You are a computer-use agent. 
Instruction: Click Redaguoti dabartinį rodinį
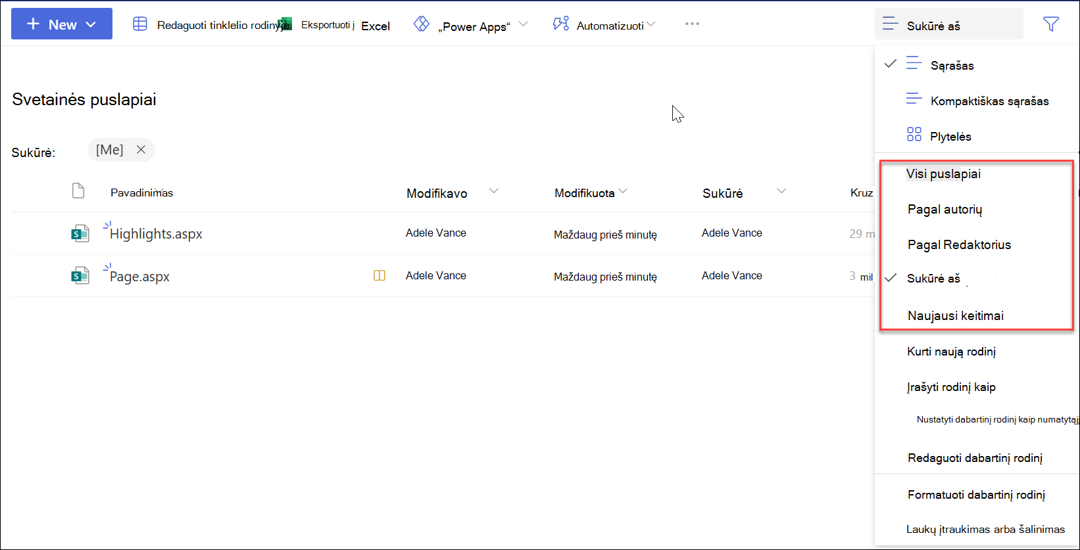[977, 458]
